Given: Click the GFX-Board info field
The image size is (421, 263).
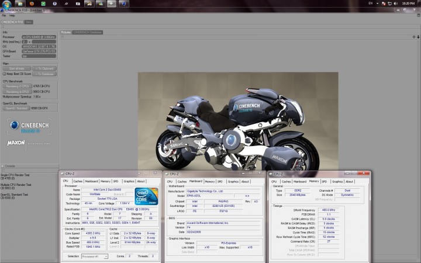Looking at the screenshot, I should coord(39,51).
